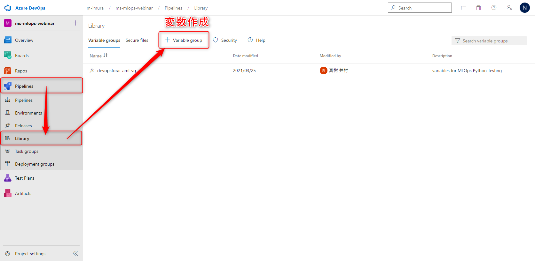Viewport: 535px width, 261px height.
Task: Switch to the Secure files tab
Action: (x=137, y=40)
